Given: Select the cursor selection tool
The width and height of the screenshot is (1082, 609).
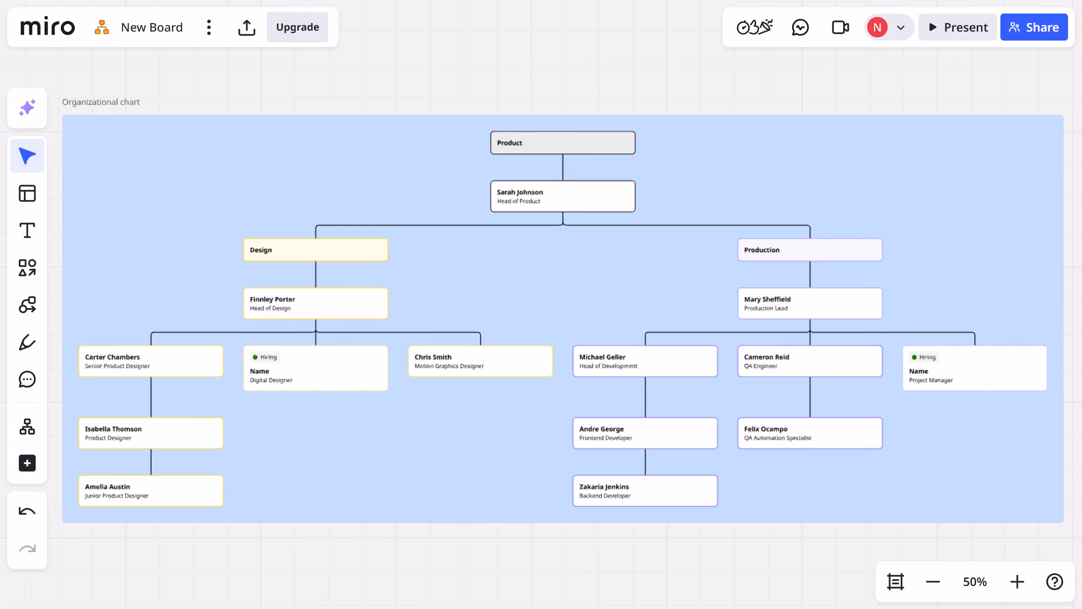Looking at the screenshot, I should coord(27,156).
